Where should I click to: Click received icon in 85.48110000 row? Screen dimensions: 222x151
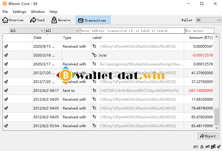94,125
